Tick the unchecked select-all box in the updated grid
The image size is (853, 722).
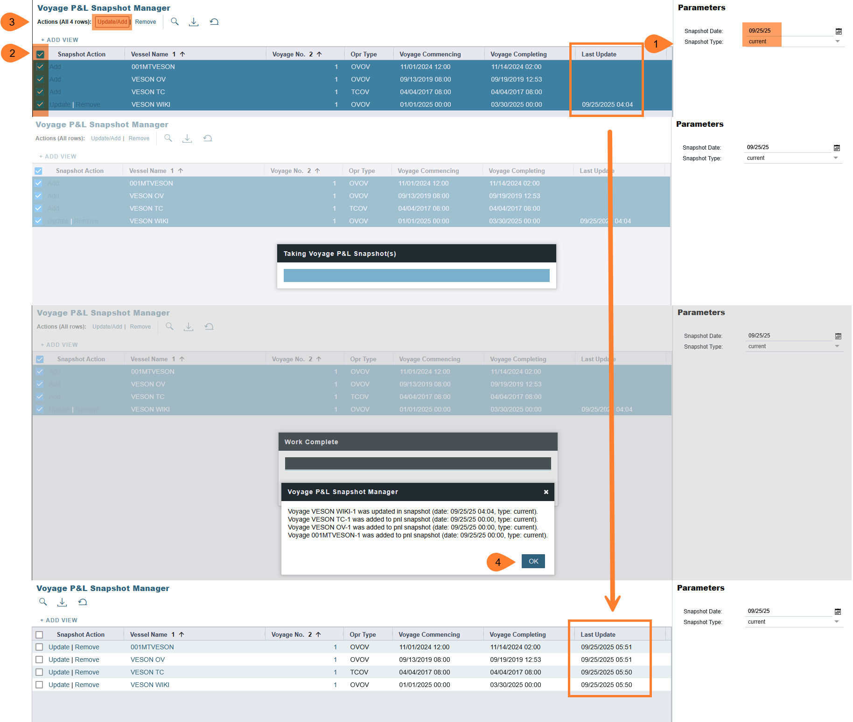pos(39,635)
